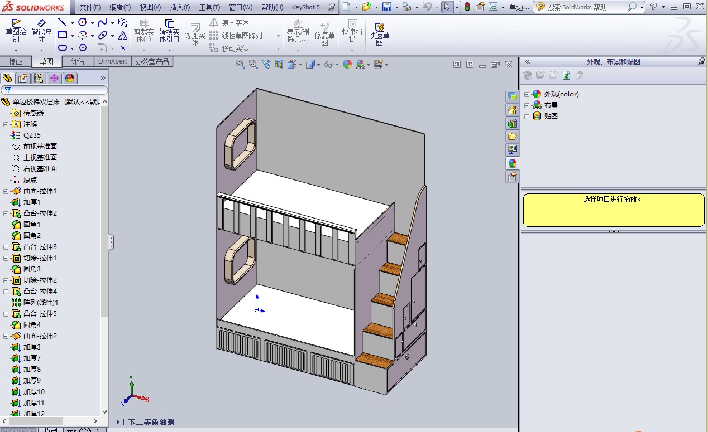Click the 草图绘制 sketch button
The height and width of the screenshot is (432, 708).
16,31
